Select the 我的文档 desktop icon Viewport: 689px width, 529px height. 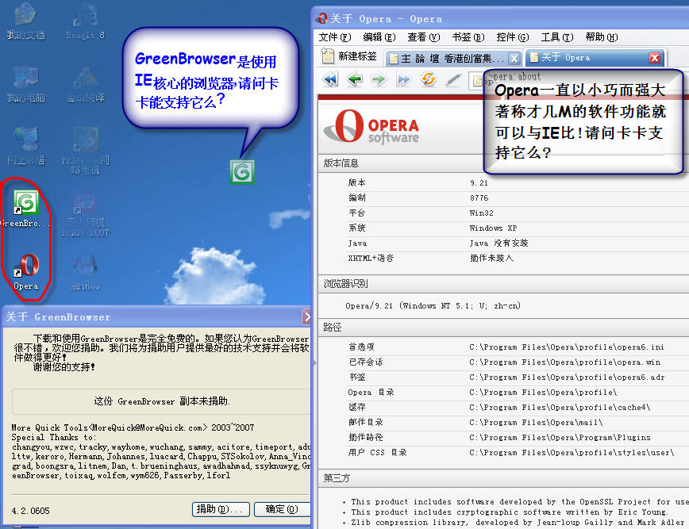25,21
